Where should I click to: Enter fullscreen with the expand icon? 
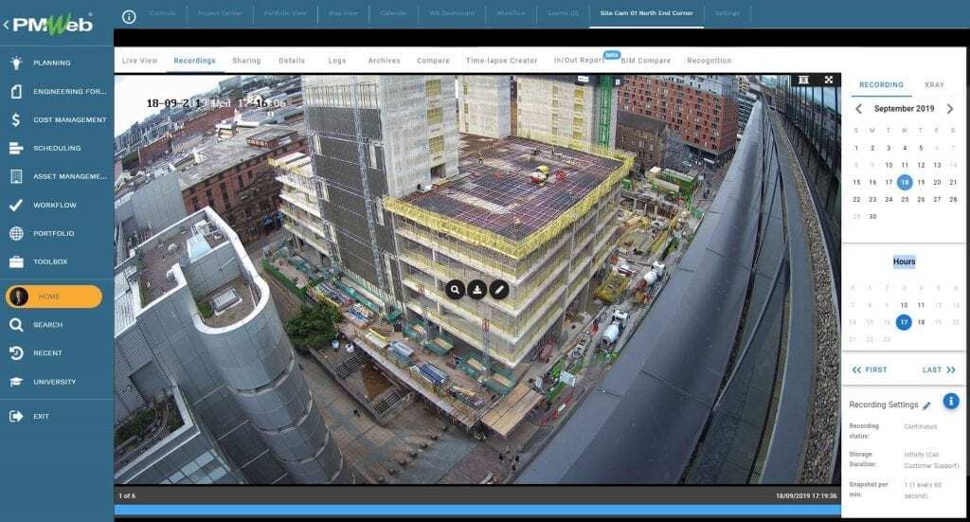tap(829, 81)
